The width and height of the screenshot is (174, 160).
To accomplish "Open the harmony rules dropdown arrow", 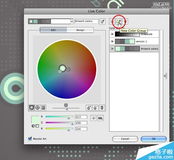I will click(x=72, y=21).
